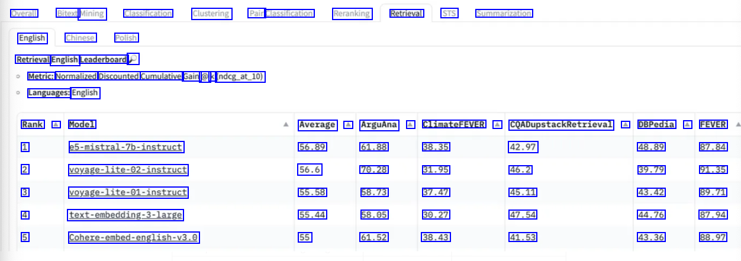
Task: Visit text-embedding-3-large model page
Action: [125, 215]
